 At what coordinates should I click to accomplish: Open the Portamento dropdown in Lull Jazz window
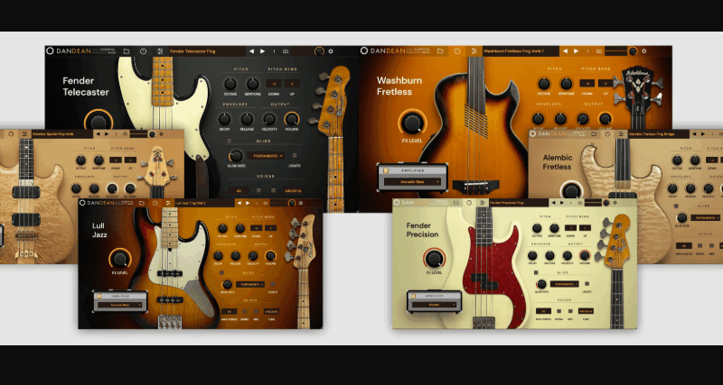(x=250, y=284)
